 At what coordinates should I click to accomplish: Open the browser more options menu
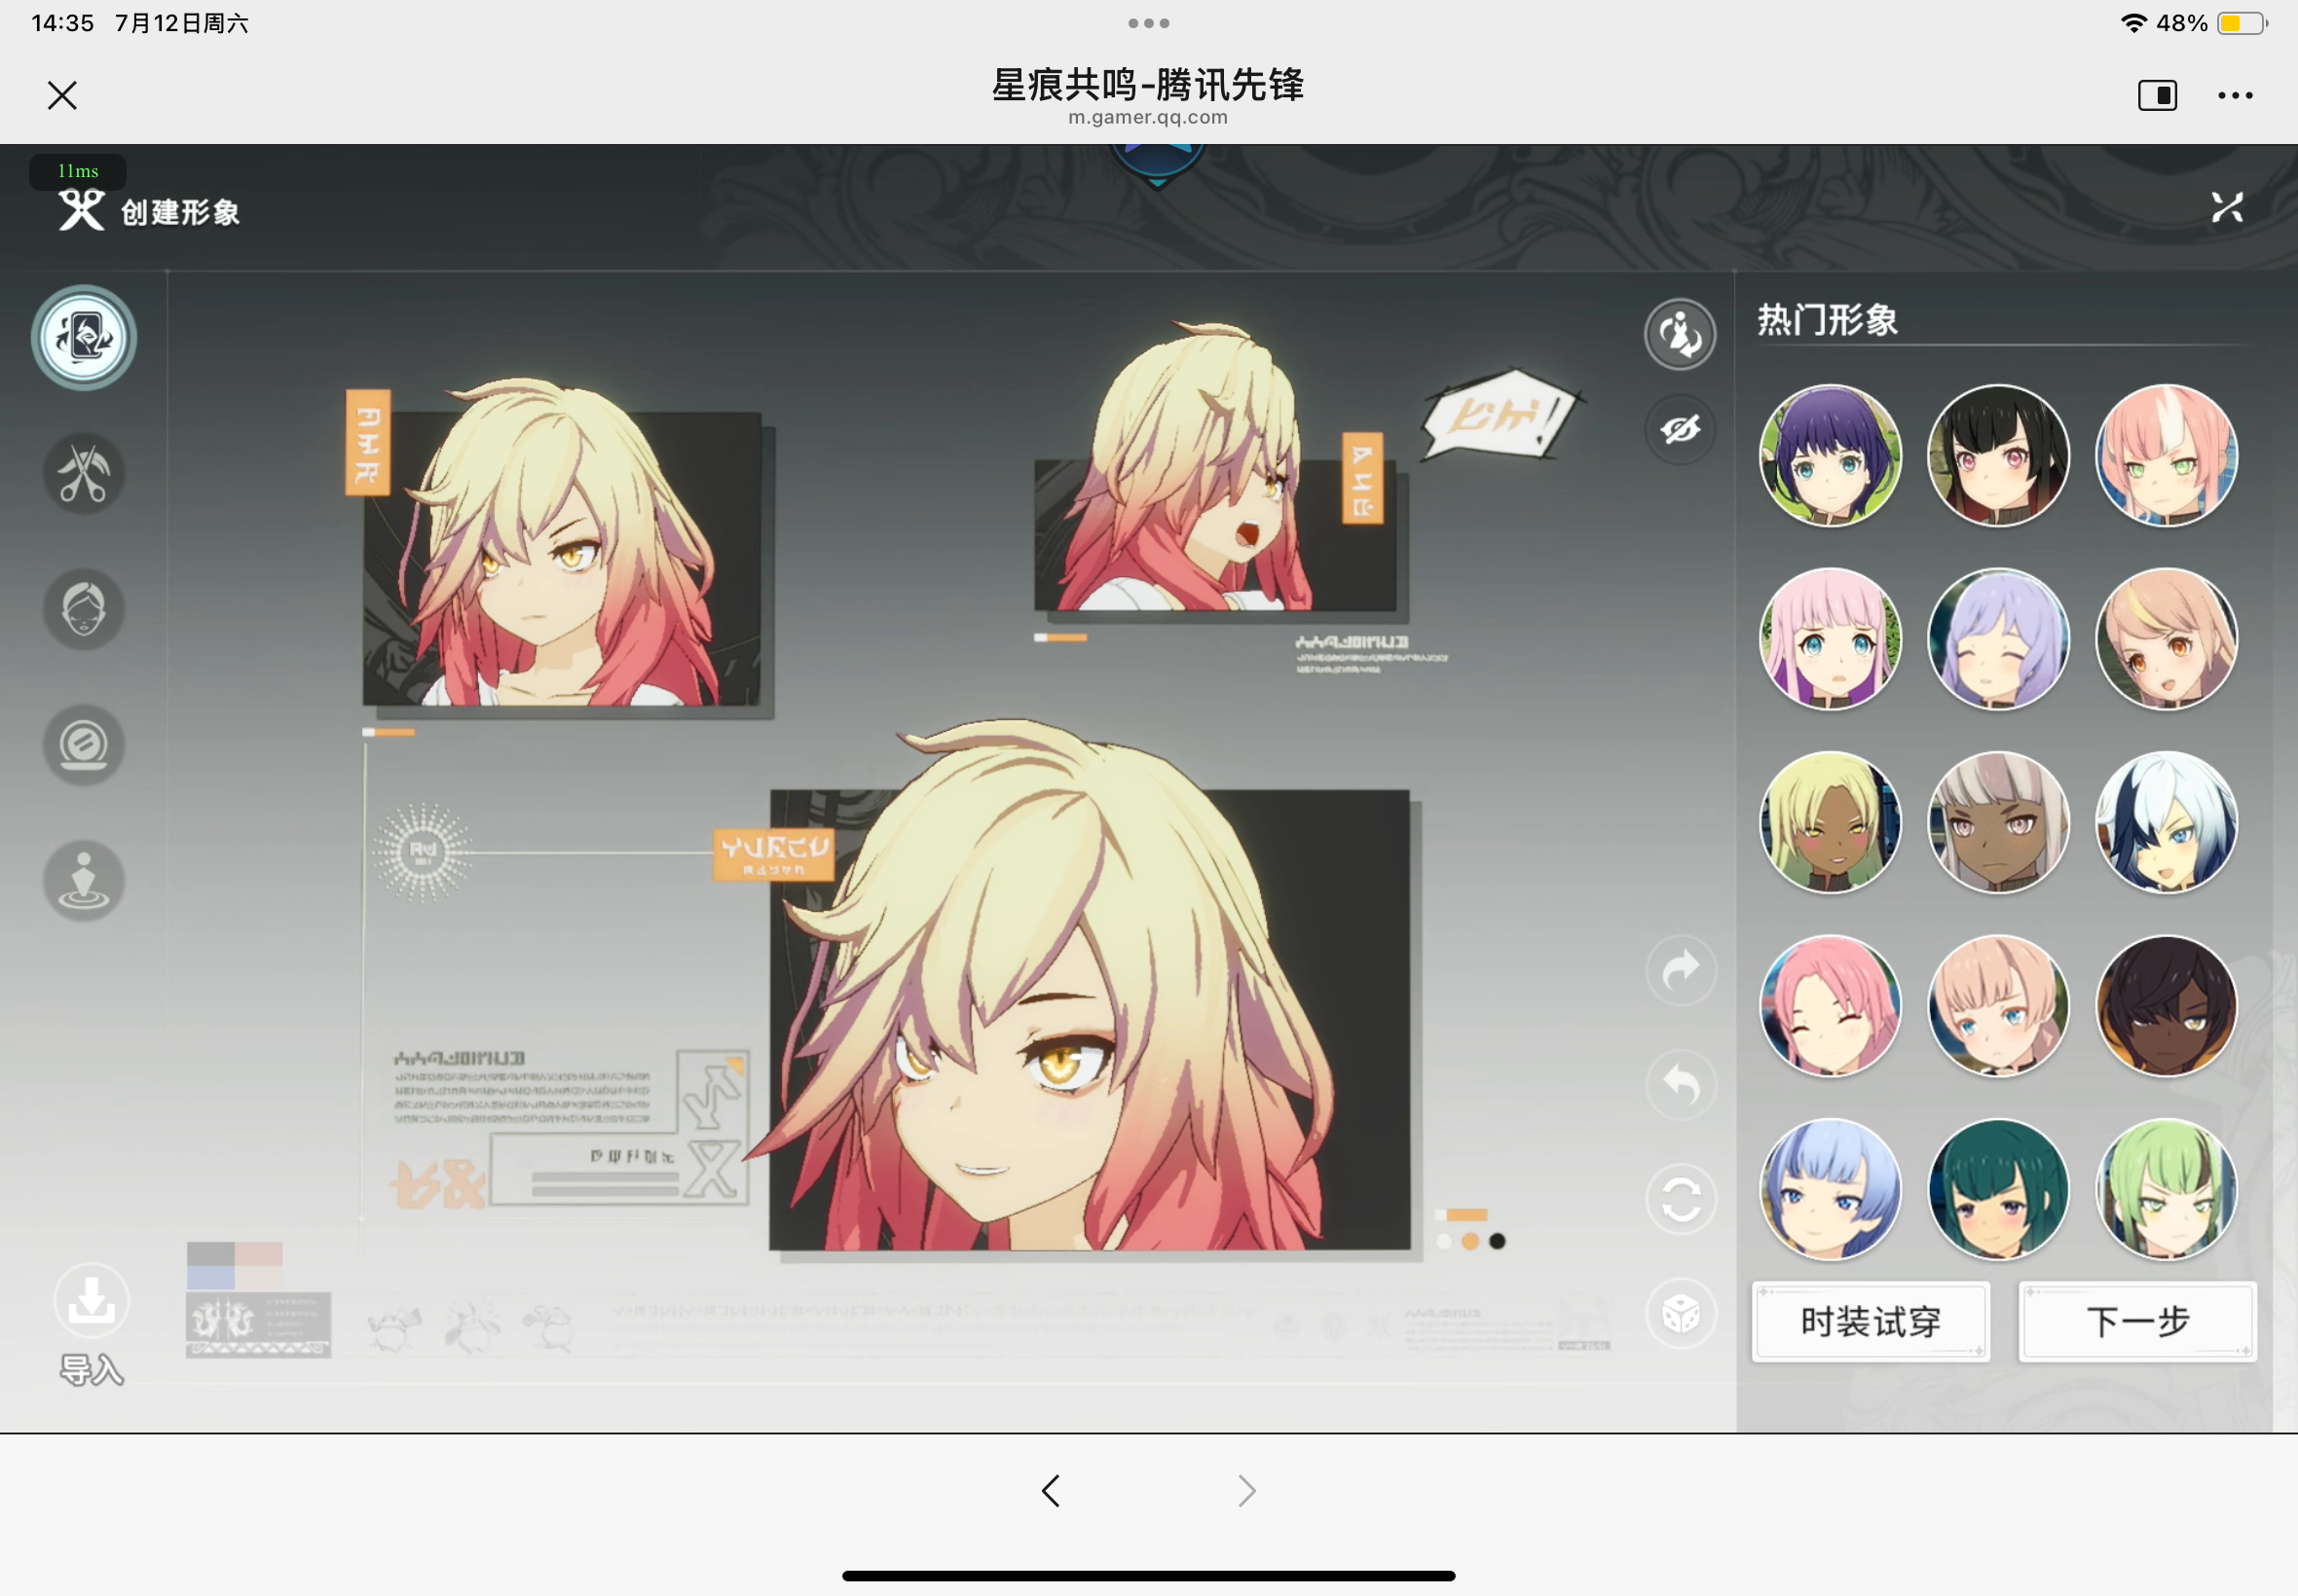pyautogui.click(x=2235, y=95)
